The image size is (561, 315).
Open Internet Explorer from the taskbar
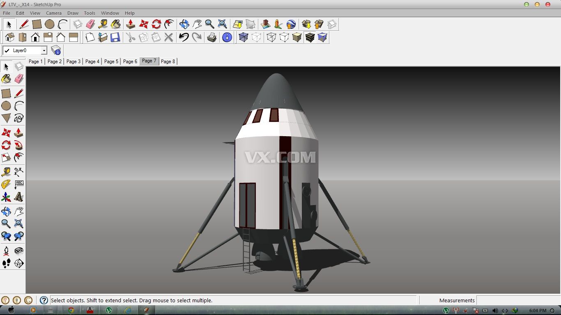[128, 310]
